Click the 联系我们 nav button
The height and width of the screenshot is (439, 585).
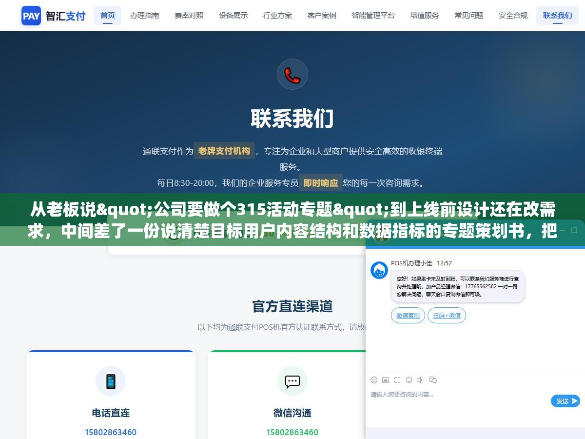pyautogui.click(x=557, y=15)
